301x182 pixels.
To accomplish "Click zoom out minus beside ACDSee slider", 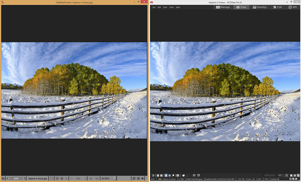I will tap(263, 175).
